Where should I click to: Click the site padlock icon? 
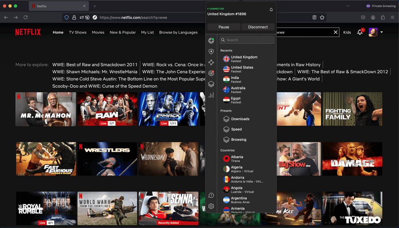tap(74, 17)
